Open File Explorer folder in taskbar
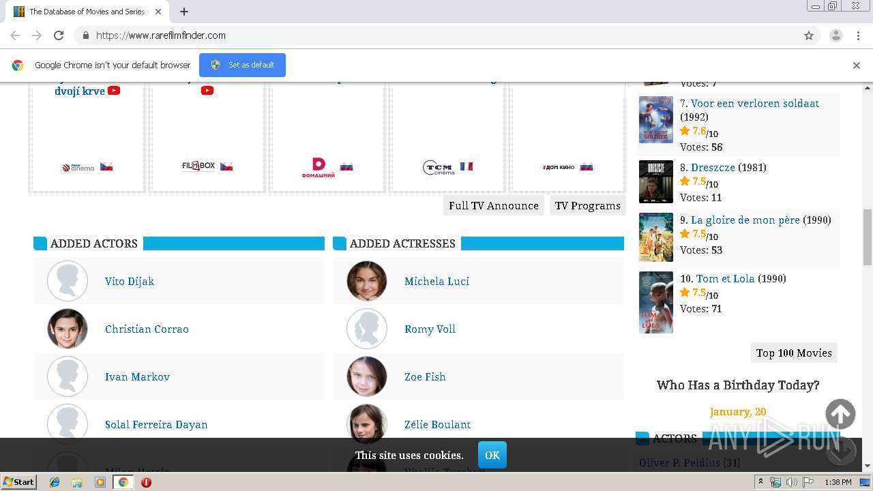The width and height of the screenshot is (873, 491). [77, 482]
